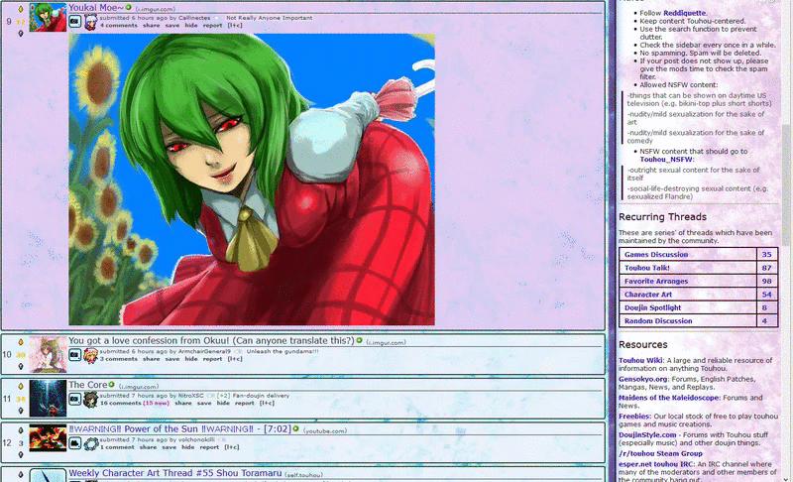Viewport: 793px width, 482px height.
Task: Downvote the Youkai Moe~ post
Action: coord(21,34)
